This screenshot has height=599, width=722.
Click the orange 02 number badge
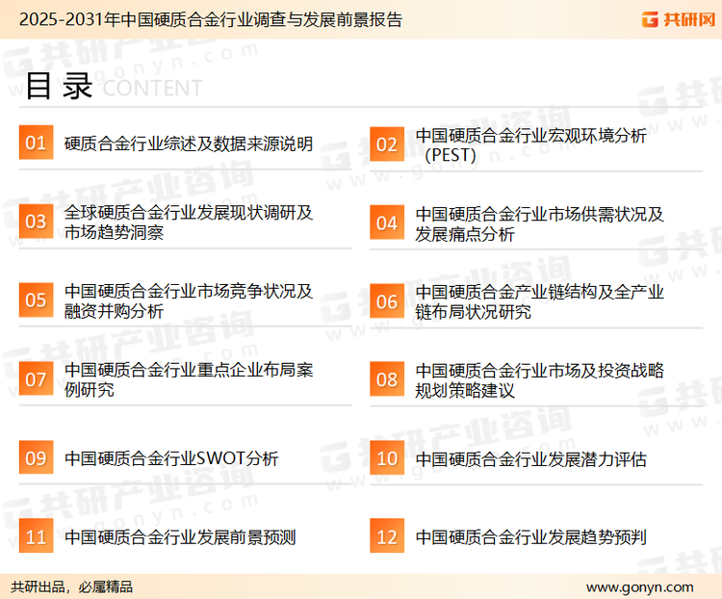tap(387, 144)
